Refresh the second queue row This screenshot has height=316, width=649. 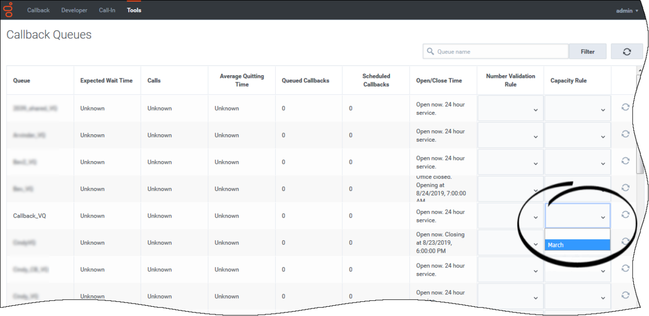625,134
